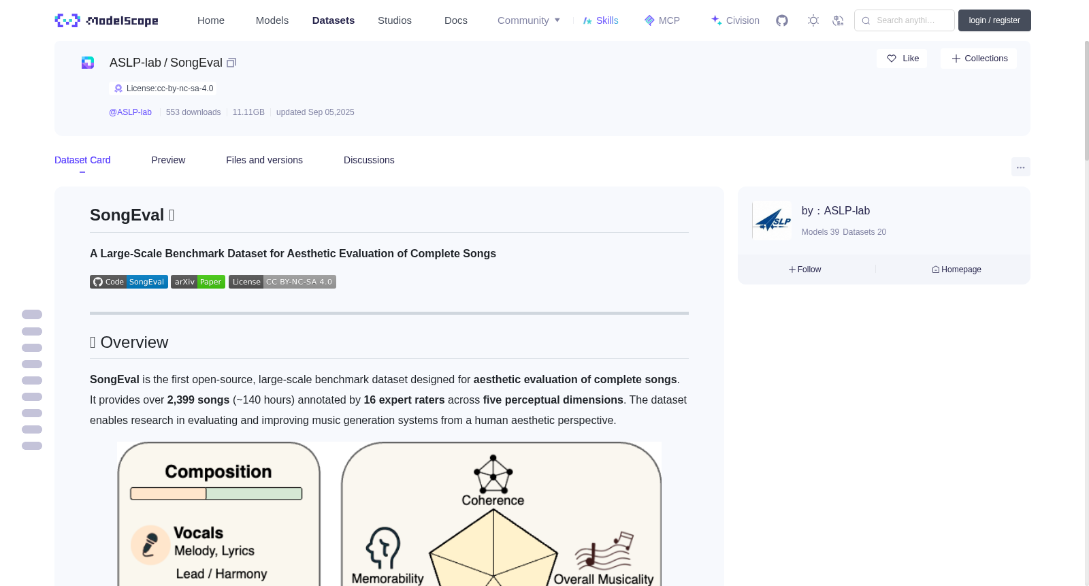
Task: Open the SongEval overview diagram image
Action: coord(389,514)
